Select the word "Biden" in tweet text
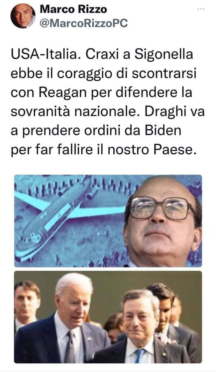This screenshot has width=216, height=372. (x=163, y=131)
